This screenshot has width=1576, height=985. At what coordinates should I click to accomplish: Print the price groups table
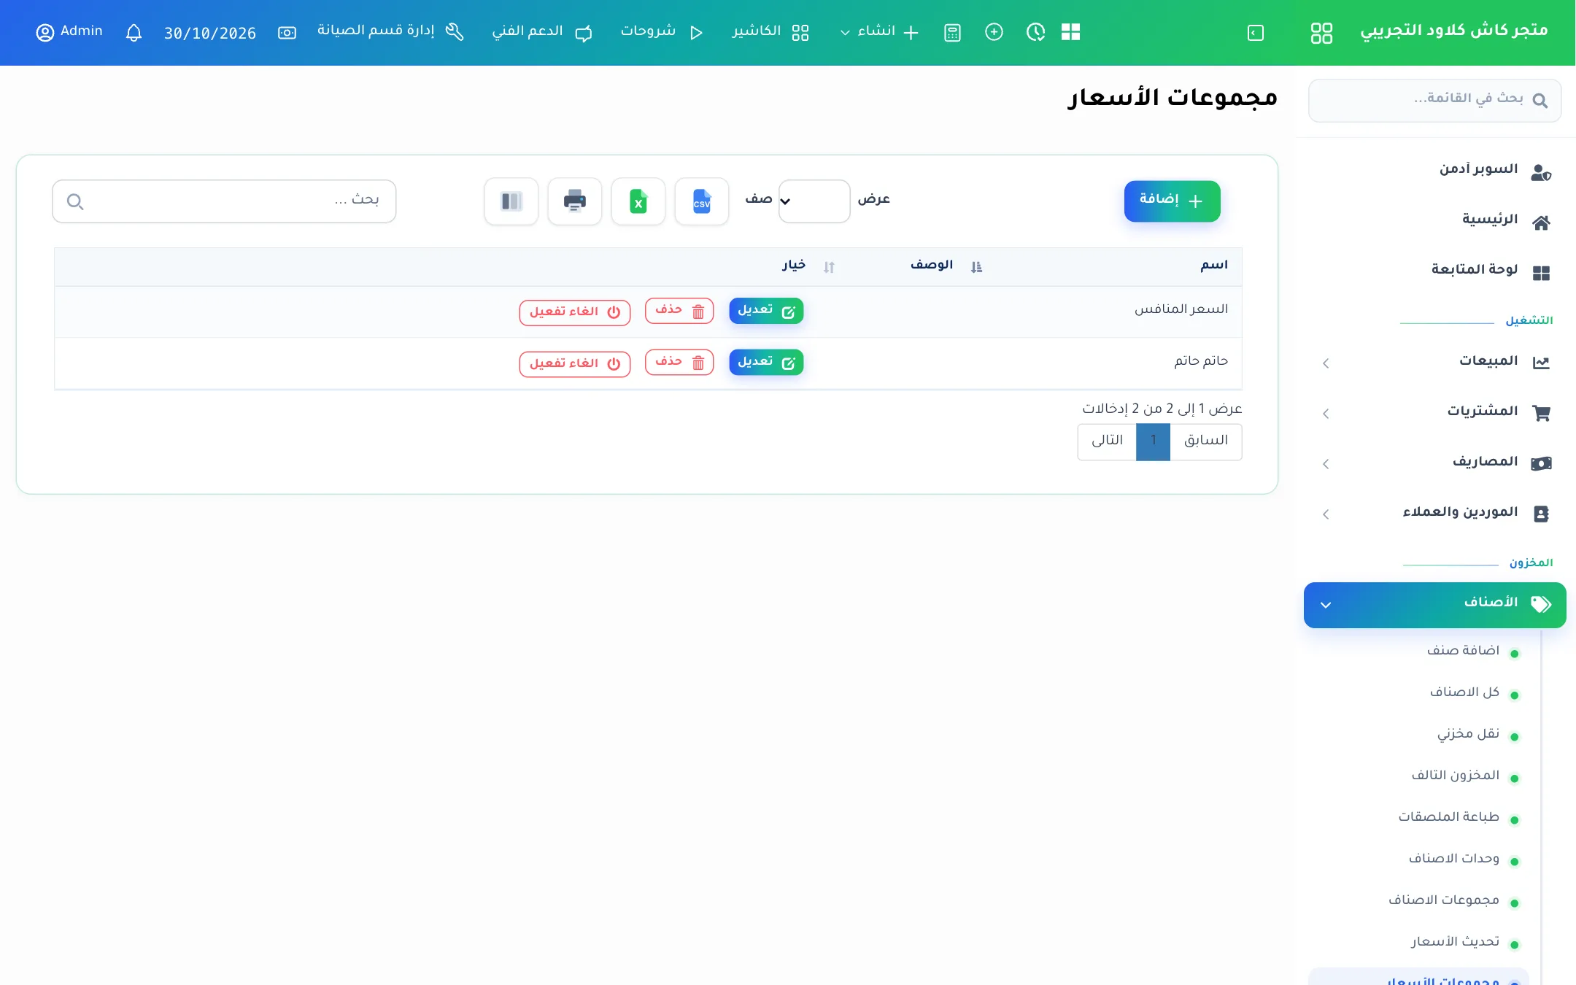pos(575,201)
